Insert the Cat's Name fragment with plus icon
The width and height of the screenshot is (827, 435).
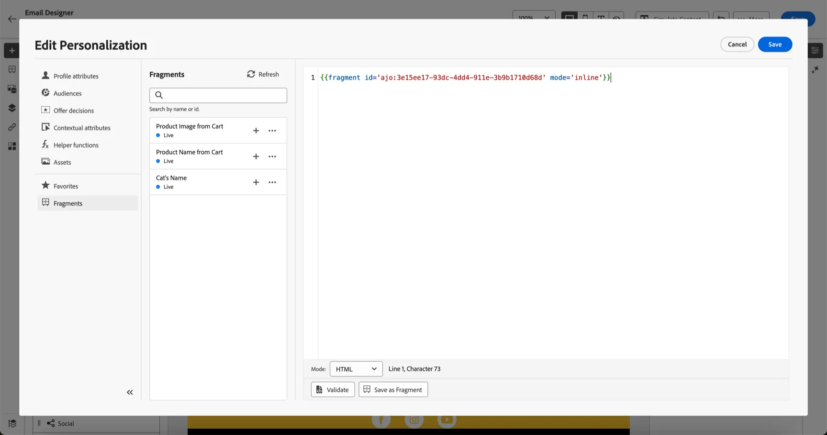(x=256, y=182)
